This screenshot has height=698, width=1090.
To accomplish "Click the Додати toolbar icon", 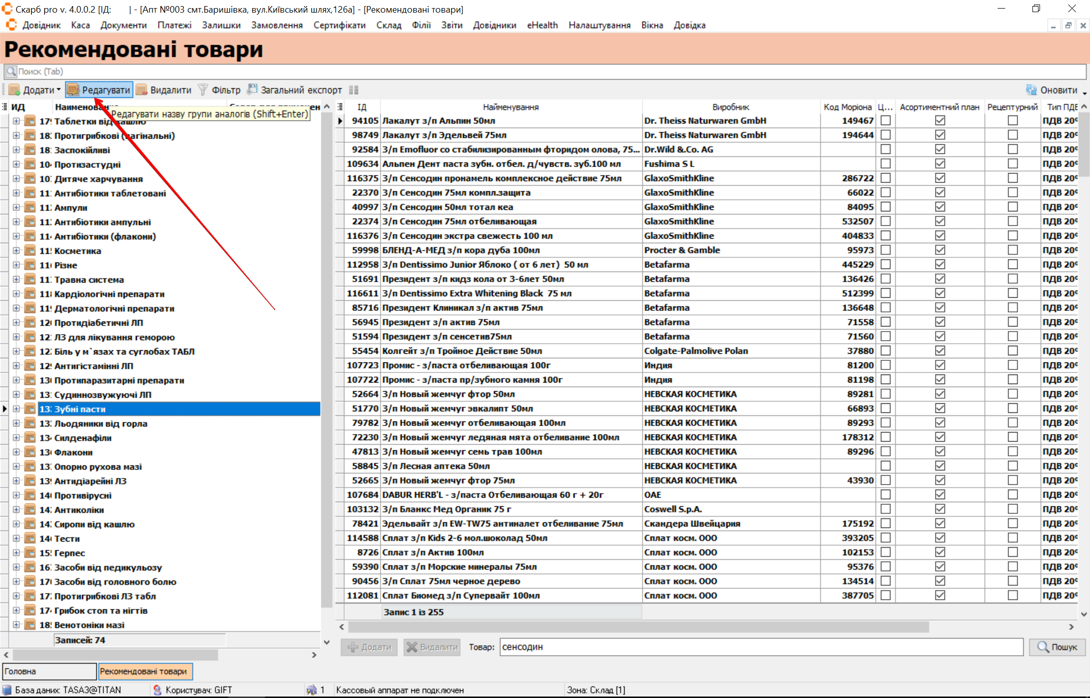I will pyautogui.click(x=15, y=90).
